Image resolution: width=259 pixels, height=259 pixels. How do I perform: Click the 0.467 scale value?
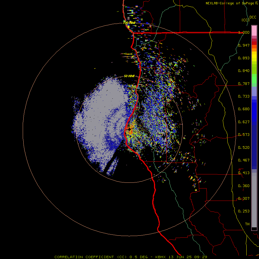click(244, 160)
